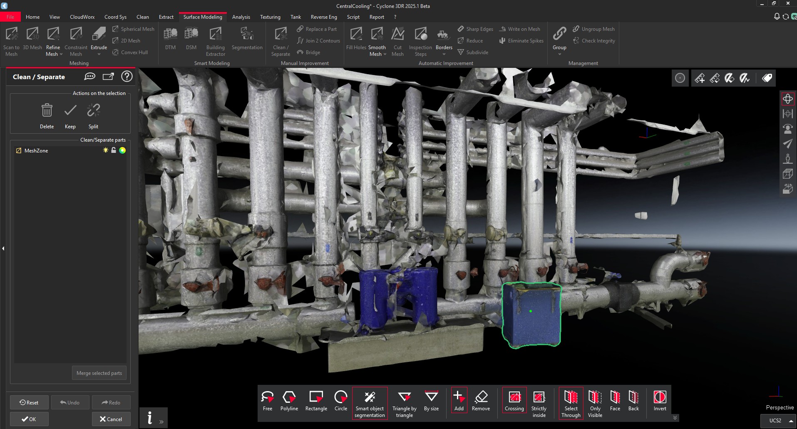Run the Eliminate Spikes cleanup
This screenshot has width=797, height=429.
point(521,40)
